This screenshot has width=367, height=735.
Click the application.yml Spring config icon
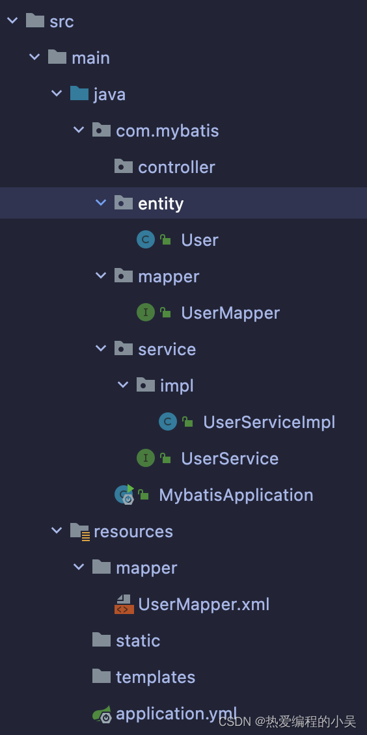point(102,714)
